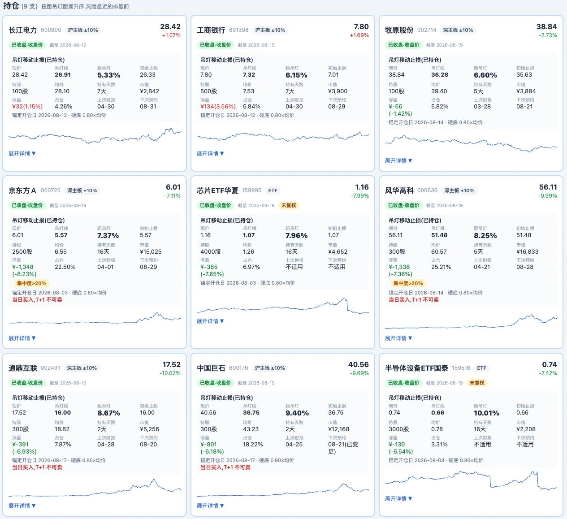Open the 工商银行 price sparkline chart
The image size is (567, 519).
pyautogui.click(x=283, y=136)
